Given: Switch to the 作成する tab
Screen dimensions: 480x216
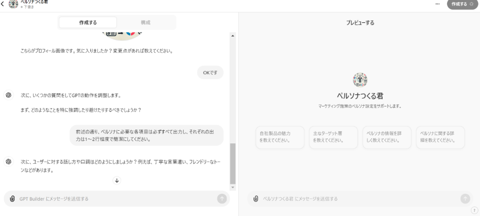Looking at the screenshot, I should (x=88, y=22).
